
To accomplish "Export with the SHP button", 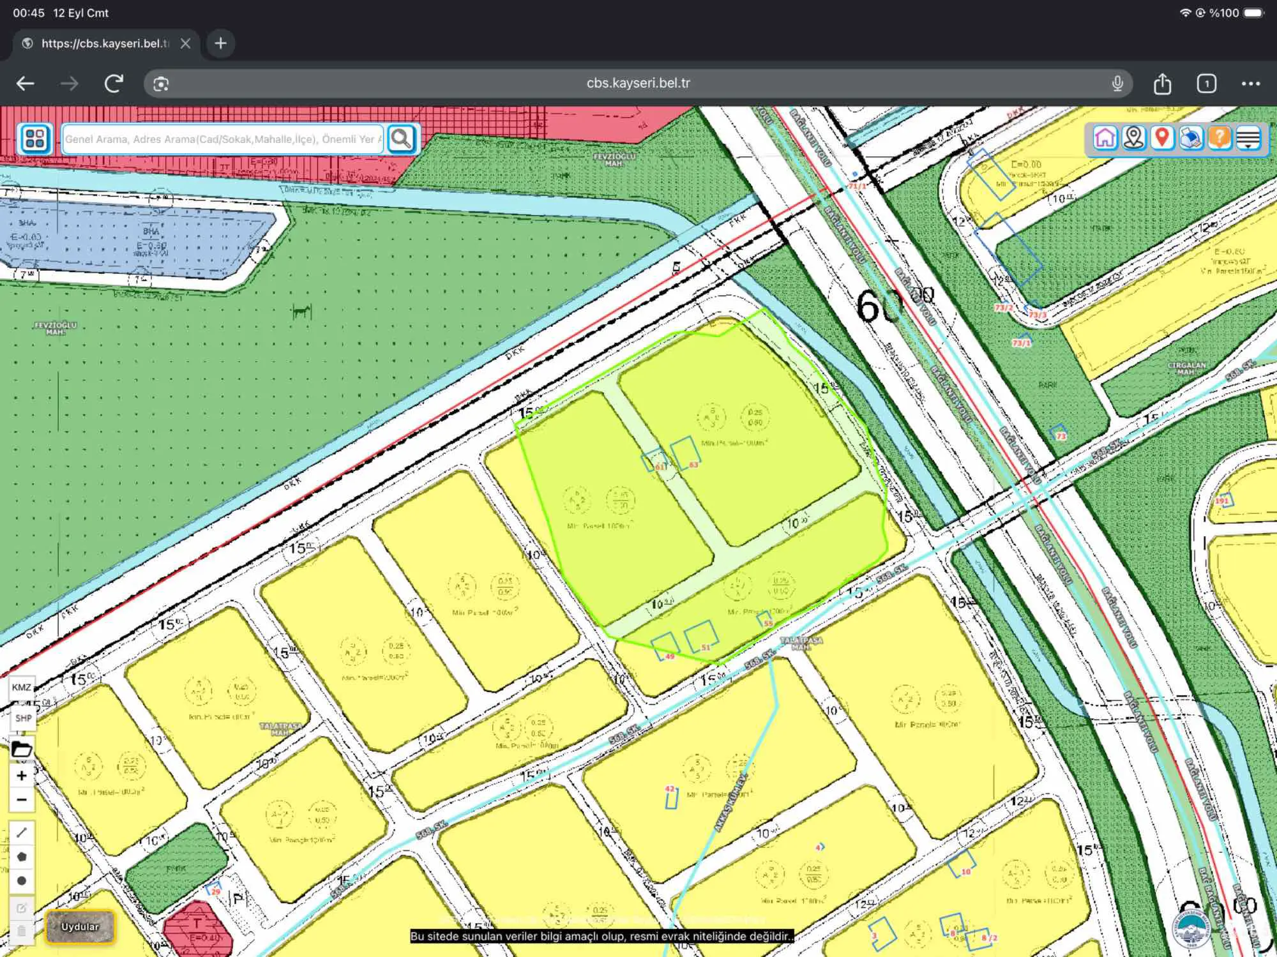I will click(x=23, y=718).
